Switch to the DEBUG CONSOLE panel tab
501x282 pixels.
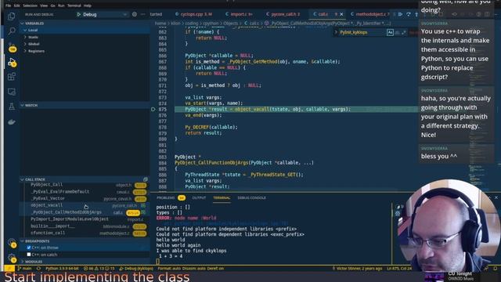pos(251,198)
